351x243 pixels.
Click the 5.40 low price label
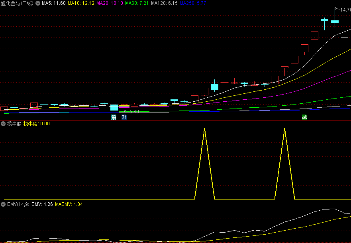point(134,112)
